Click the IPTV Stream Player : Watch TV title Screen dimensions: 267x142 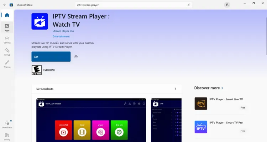81,20
